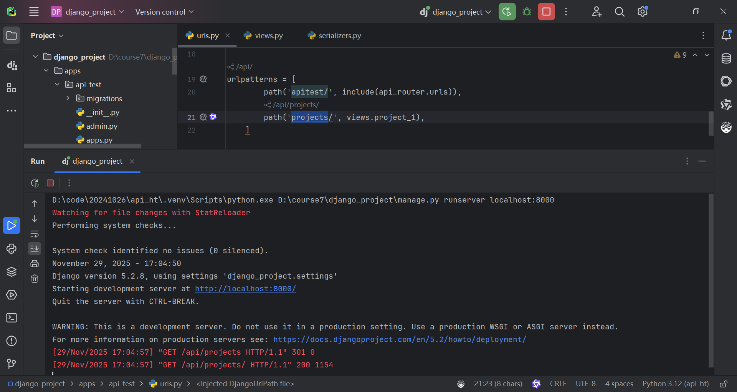This screenshot has height=392, width=737.
Task: Open the Git version control tool window
Action: (x=12, y=364)
